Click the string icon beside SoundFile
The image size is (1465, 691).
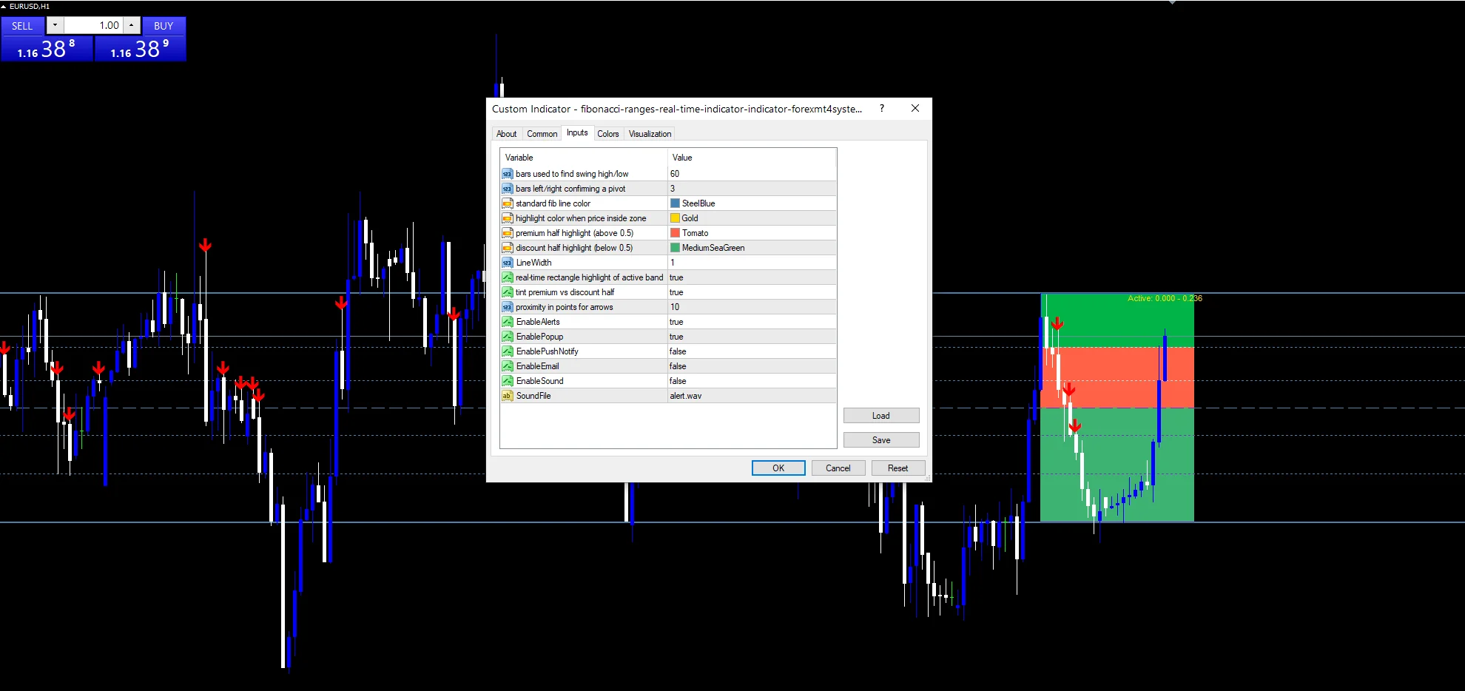tap(507, 396)
